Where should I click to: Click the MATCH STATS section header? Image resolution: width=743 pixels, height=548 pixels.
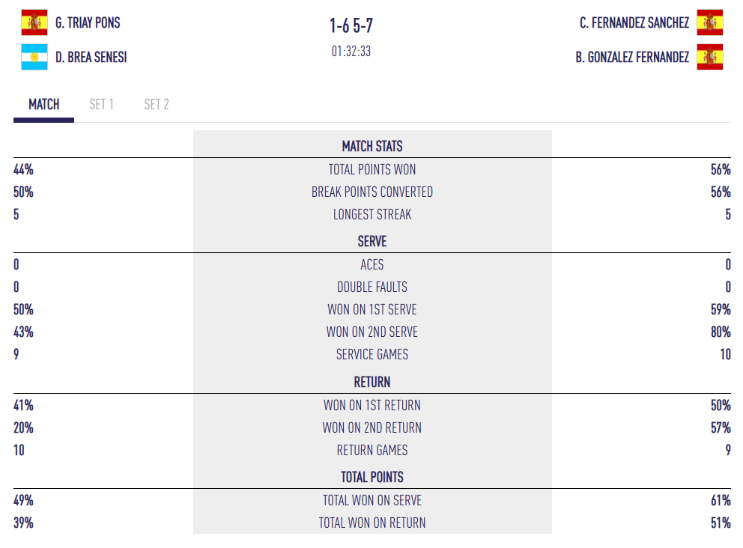(x=372, y=147)
